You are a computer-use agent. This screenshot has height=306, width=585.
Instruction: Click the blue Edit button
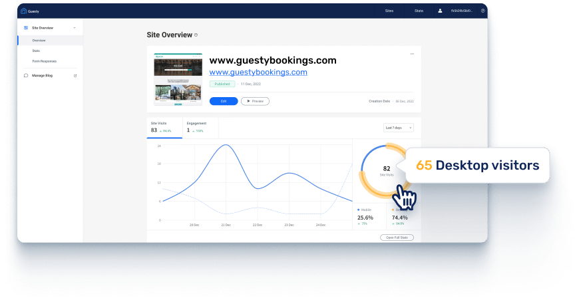(x=224, y=101)
